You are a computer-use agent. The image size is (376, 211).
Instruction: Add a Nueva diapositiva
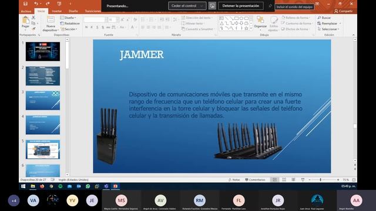51,24
